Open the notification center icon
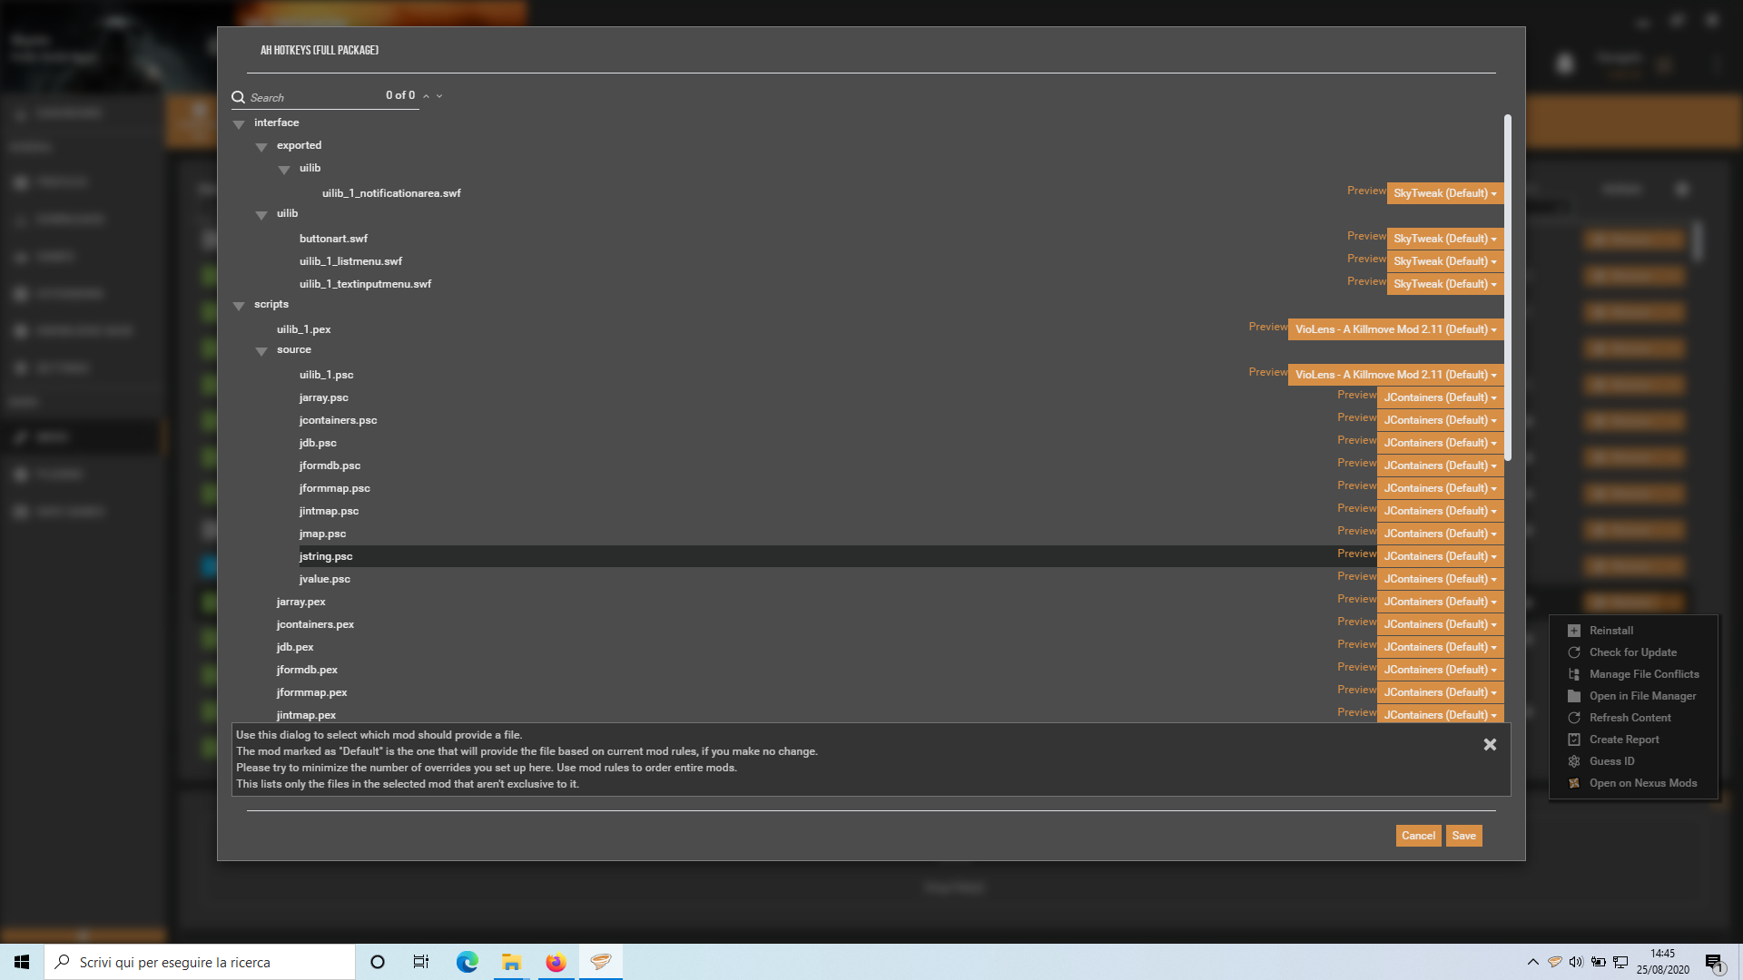Image resolution: width=1743 pixels, height=980 pixels. [1714, 962]
